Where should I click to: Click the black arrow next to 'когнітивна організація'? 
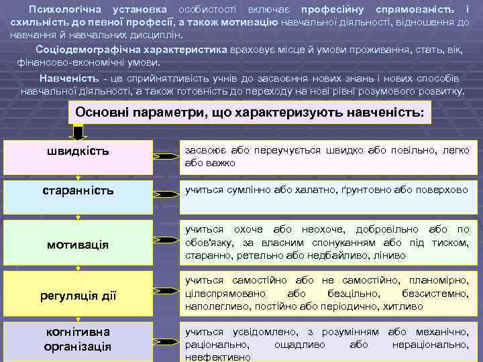click(166, 342)
